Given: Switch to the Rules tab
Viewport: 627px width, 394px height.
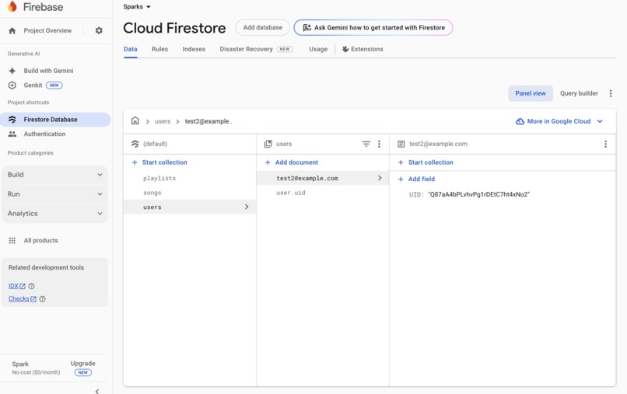Looking at the screenshot, I should point(159,49).
